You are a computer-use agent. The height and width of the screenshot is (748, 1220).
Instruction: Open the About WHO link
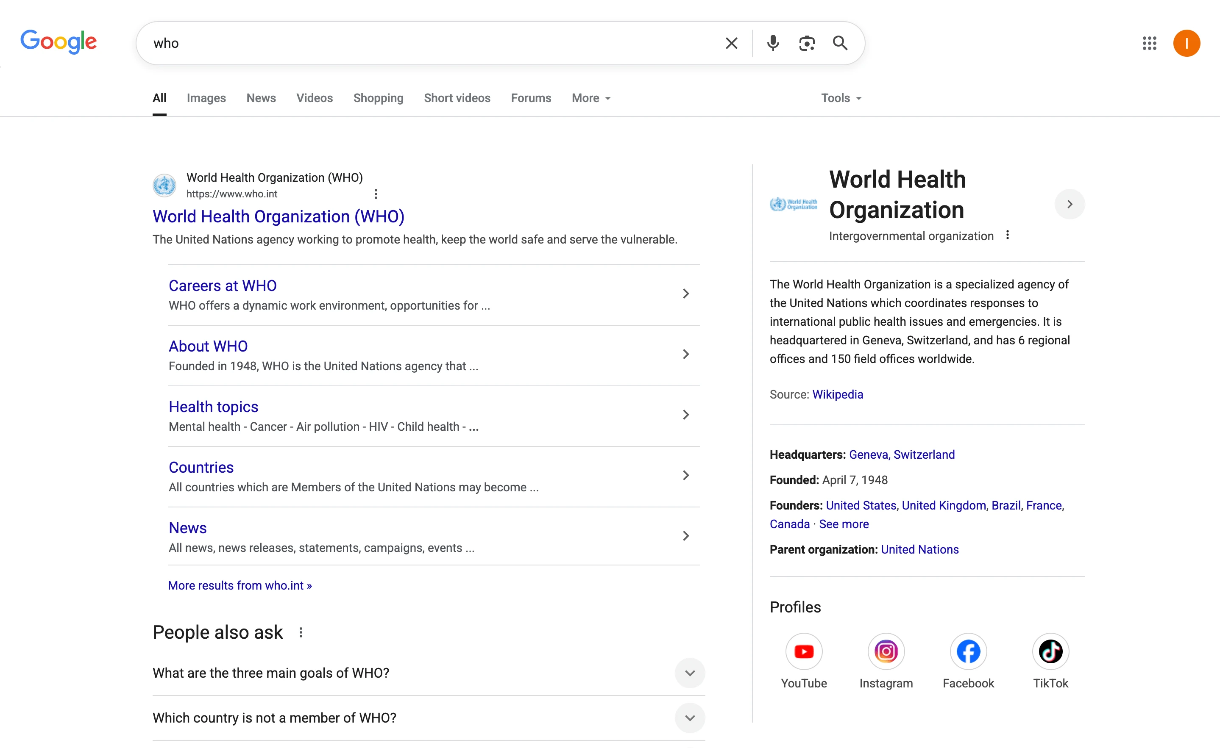pyautogui.click(x=208, y=346)
